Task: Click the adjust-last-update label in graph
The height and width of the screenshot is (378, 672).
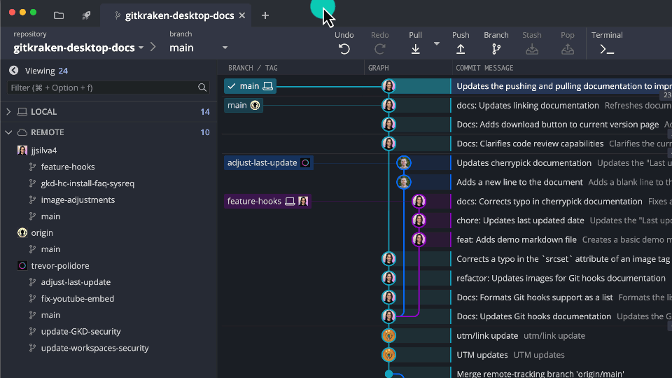Action: pos(268,163)
